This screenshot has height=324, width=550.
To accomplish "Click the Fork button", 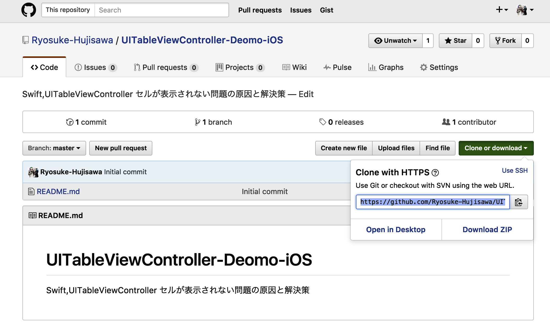I will click(506, 41).
